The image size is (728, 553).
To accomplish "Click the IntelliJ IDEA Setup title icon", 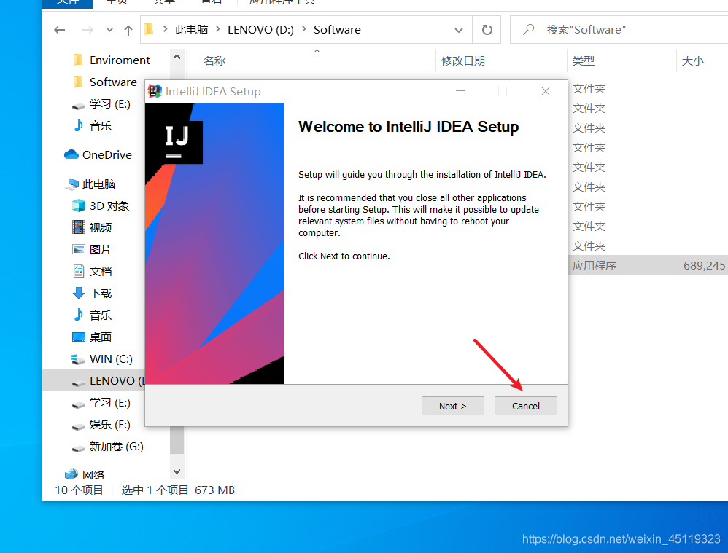I will click(155, 91).
